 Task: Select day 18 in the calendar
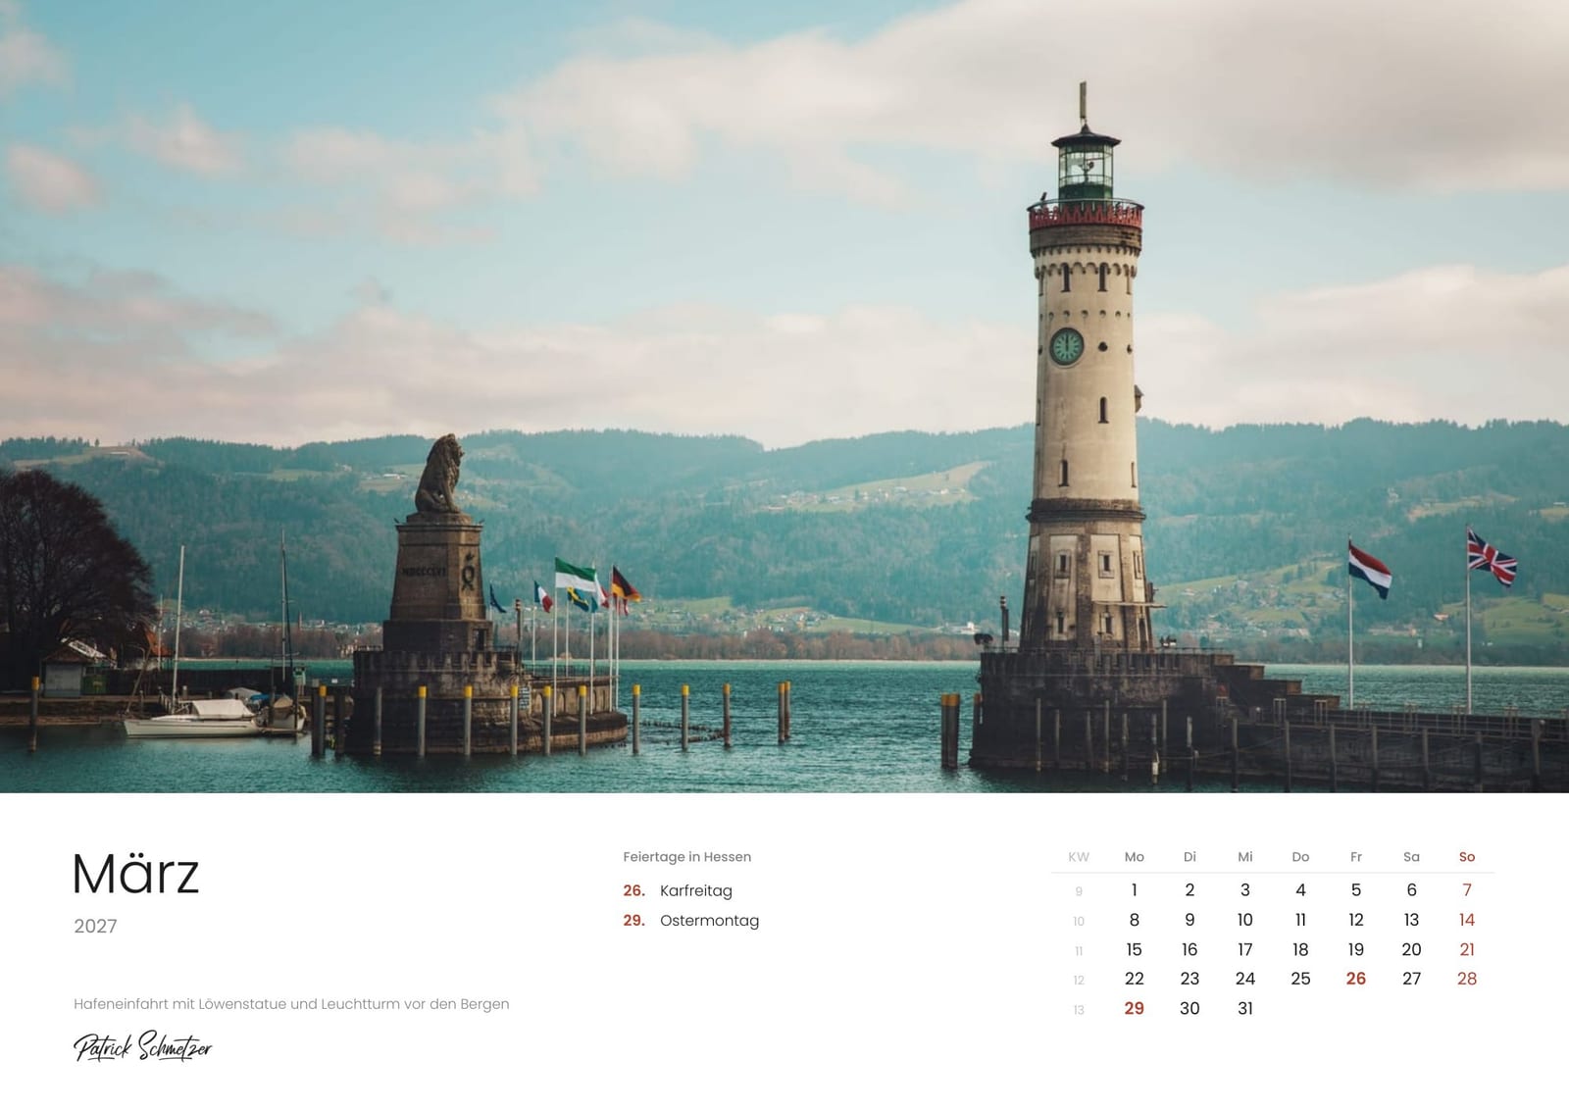tap(1300, 949)
